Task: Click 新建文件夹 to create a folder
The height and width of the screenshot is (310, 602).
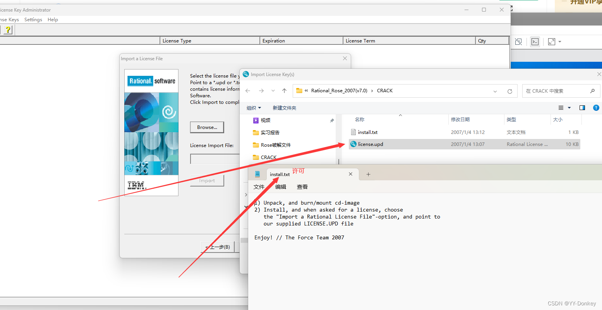Action: point(285,108)
